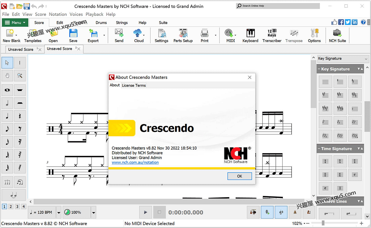Screen dimensions: 371x228
Task: Select the triplet tuplet tool
Action: tap(7, 182)
